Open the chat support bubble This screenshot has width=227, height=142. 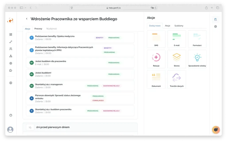tap(215, 129)
